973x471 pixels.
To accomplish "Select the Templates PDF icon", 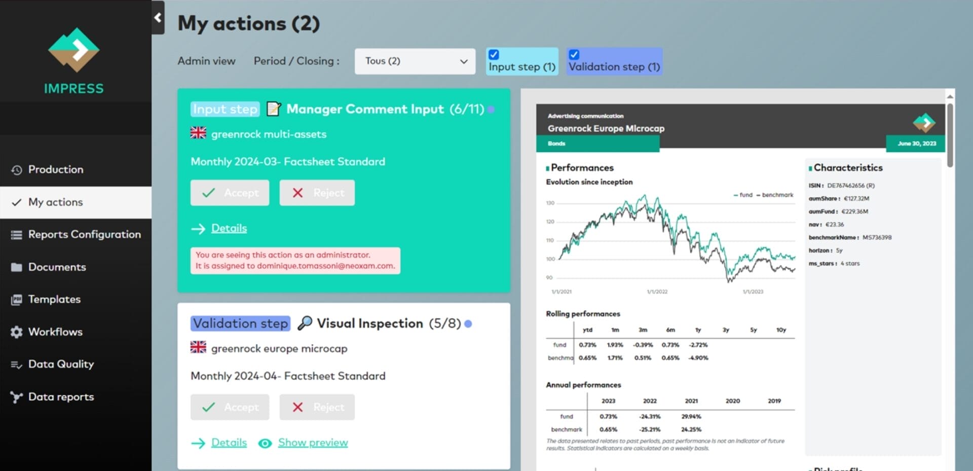I will [x=16, y=299].
